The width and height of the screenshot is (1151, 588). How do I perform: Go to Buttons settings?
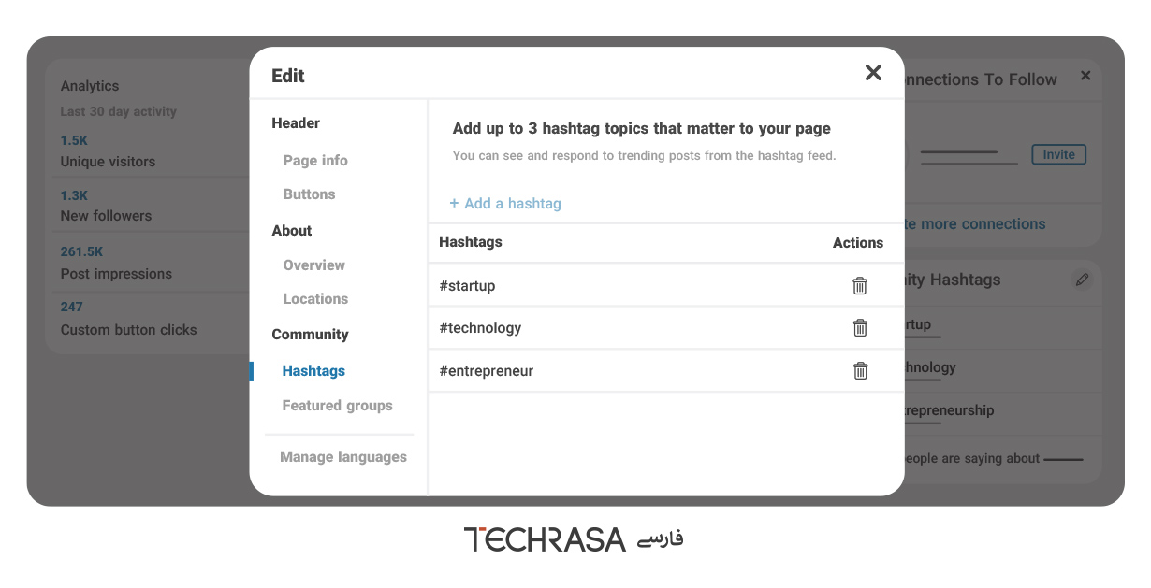(309, 194)
